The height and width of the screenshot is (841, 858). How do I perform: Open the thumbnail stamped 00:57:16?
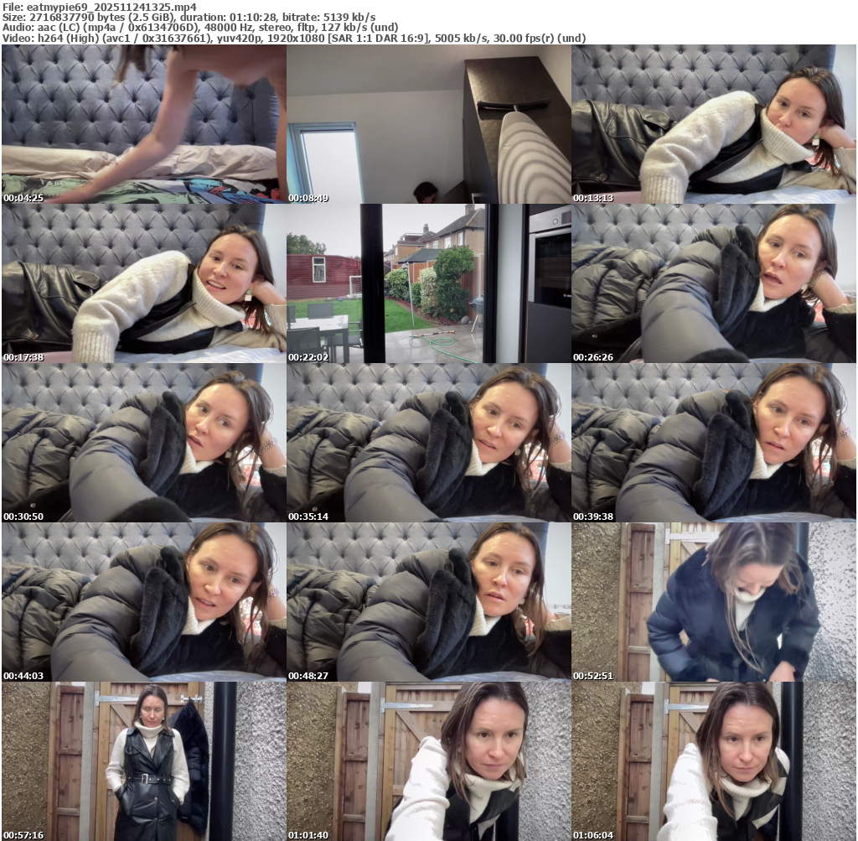[144, 761]
